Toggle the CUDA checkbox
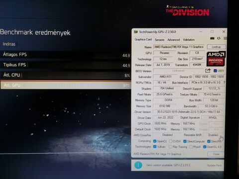 (171, 141)
